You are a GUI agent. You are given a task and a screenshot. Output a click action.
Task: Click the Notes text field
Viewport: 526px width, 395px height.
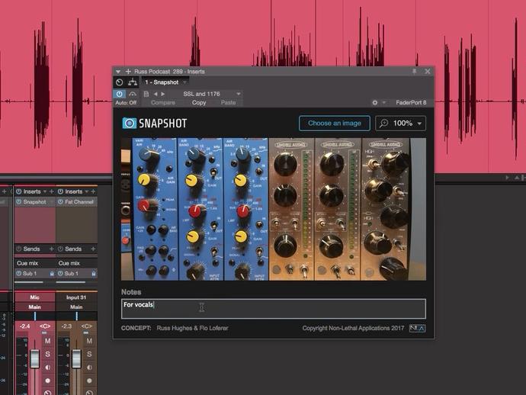(x=273, y=308)
